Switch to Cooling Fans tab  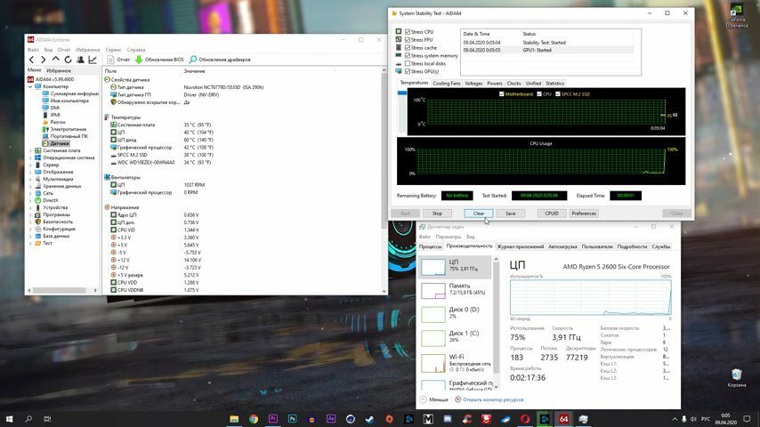coord(447,84)
